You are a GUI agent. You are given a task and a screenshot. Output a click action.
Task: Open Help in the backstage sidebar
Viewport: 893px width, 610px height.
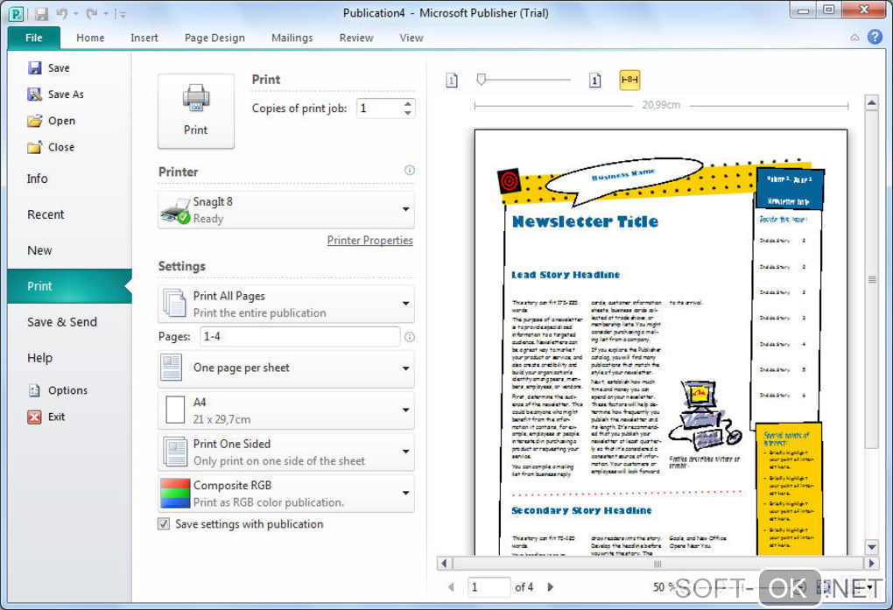[x=39, y=358]
